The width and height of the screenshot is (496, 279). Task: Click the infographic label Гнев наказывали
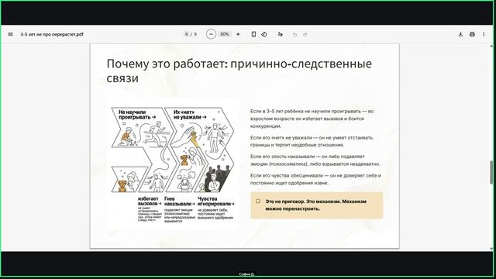[179, 201]
